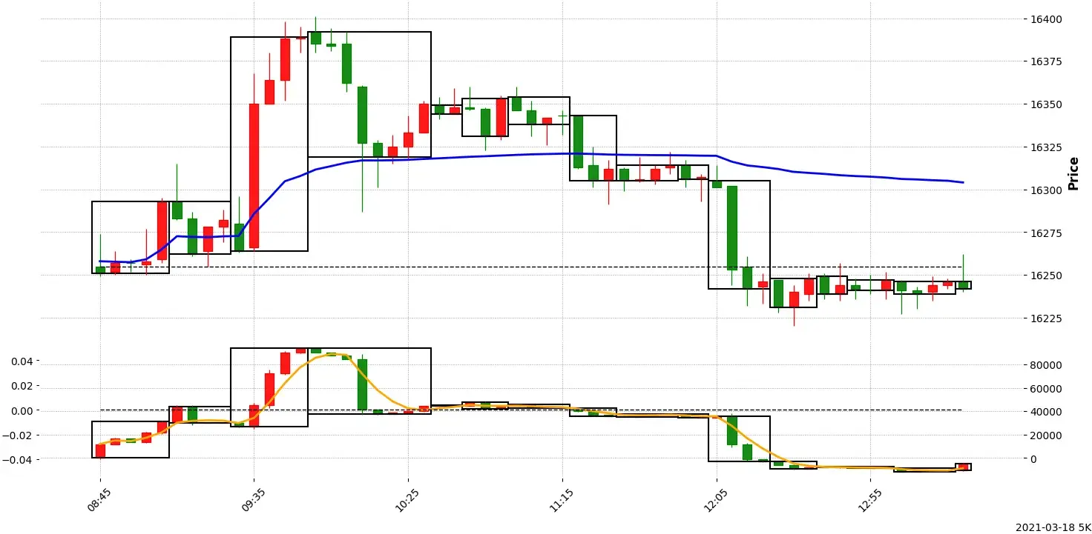Click the 16275 price tick label
Image resolution: width=1092 pixels, height=534 pixels.
[1047, 233]
